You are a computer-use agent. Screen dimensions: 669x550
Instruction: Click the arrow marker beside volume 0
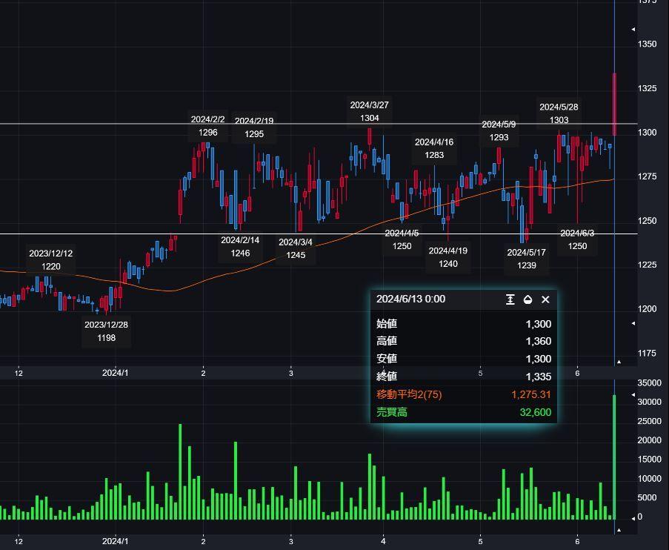click(x=633, y=517)
